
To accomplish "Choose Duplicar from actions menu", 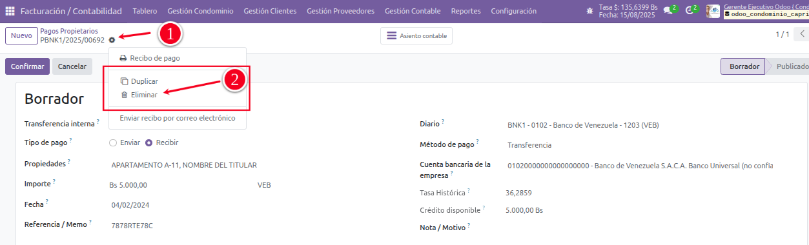I will (x=178, y=81).
